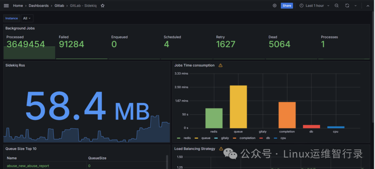
Task: Click the blue cpu bar
Action: tap(336, 127)
